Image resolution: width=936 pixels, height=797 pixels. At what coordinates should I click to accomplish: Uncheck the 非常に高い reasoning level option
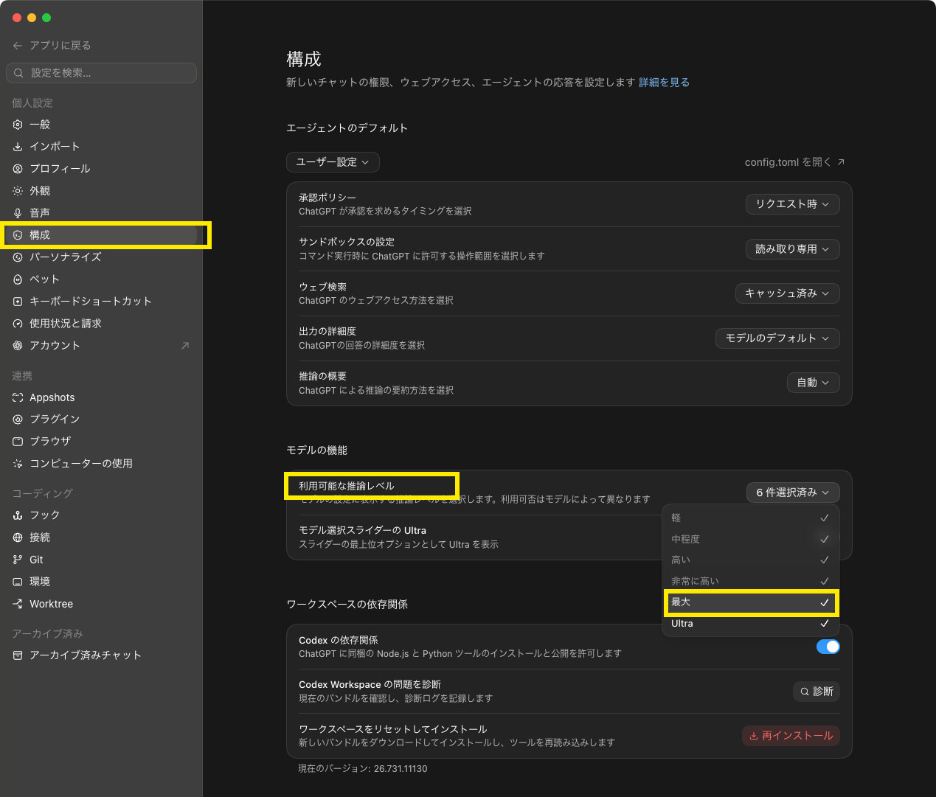[x=751, y=581]
